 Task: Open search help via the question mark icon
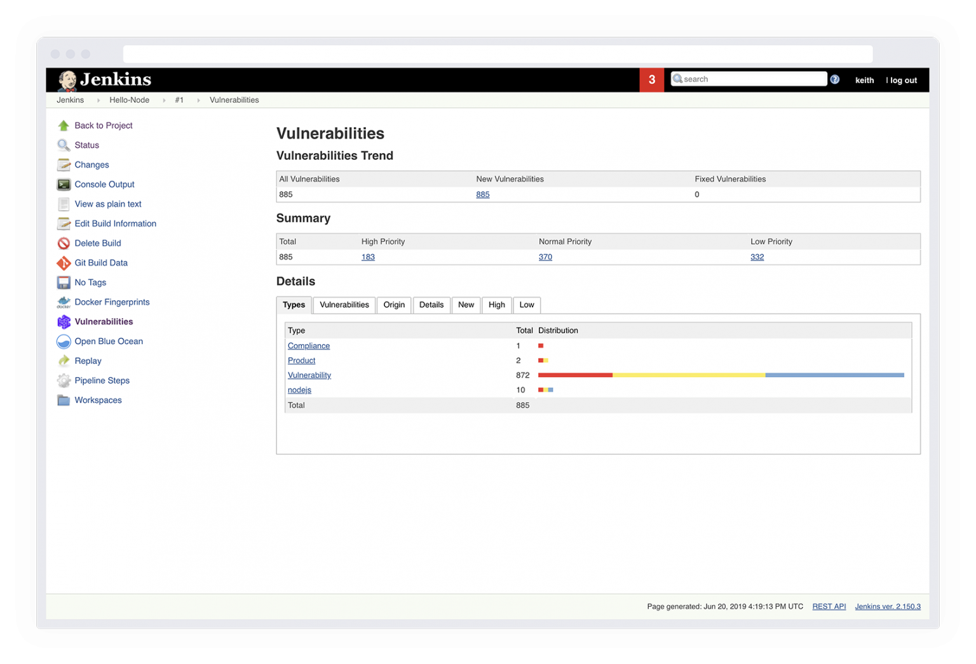coord(834,79)
